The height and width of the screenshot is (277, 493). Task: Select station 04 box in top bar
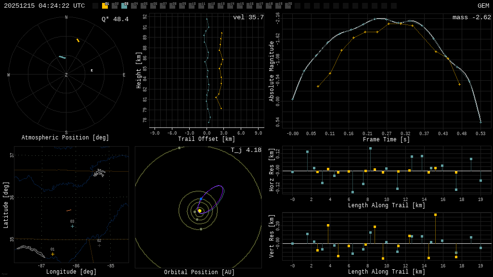click(x=134, y=5)
